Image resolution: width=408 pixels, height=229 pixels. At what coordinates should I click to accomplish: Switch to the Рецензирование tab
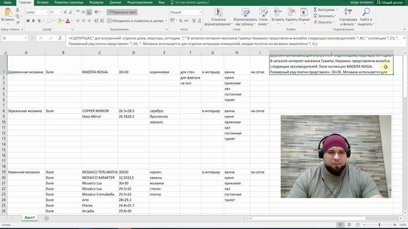click(140, 3)
